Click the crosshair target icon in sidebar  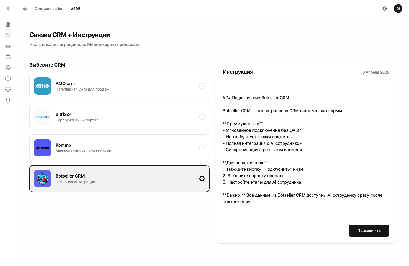pyautogui.click(x=8, y=89)
